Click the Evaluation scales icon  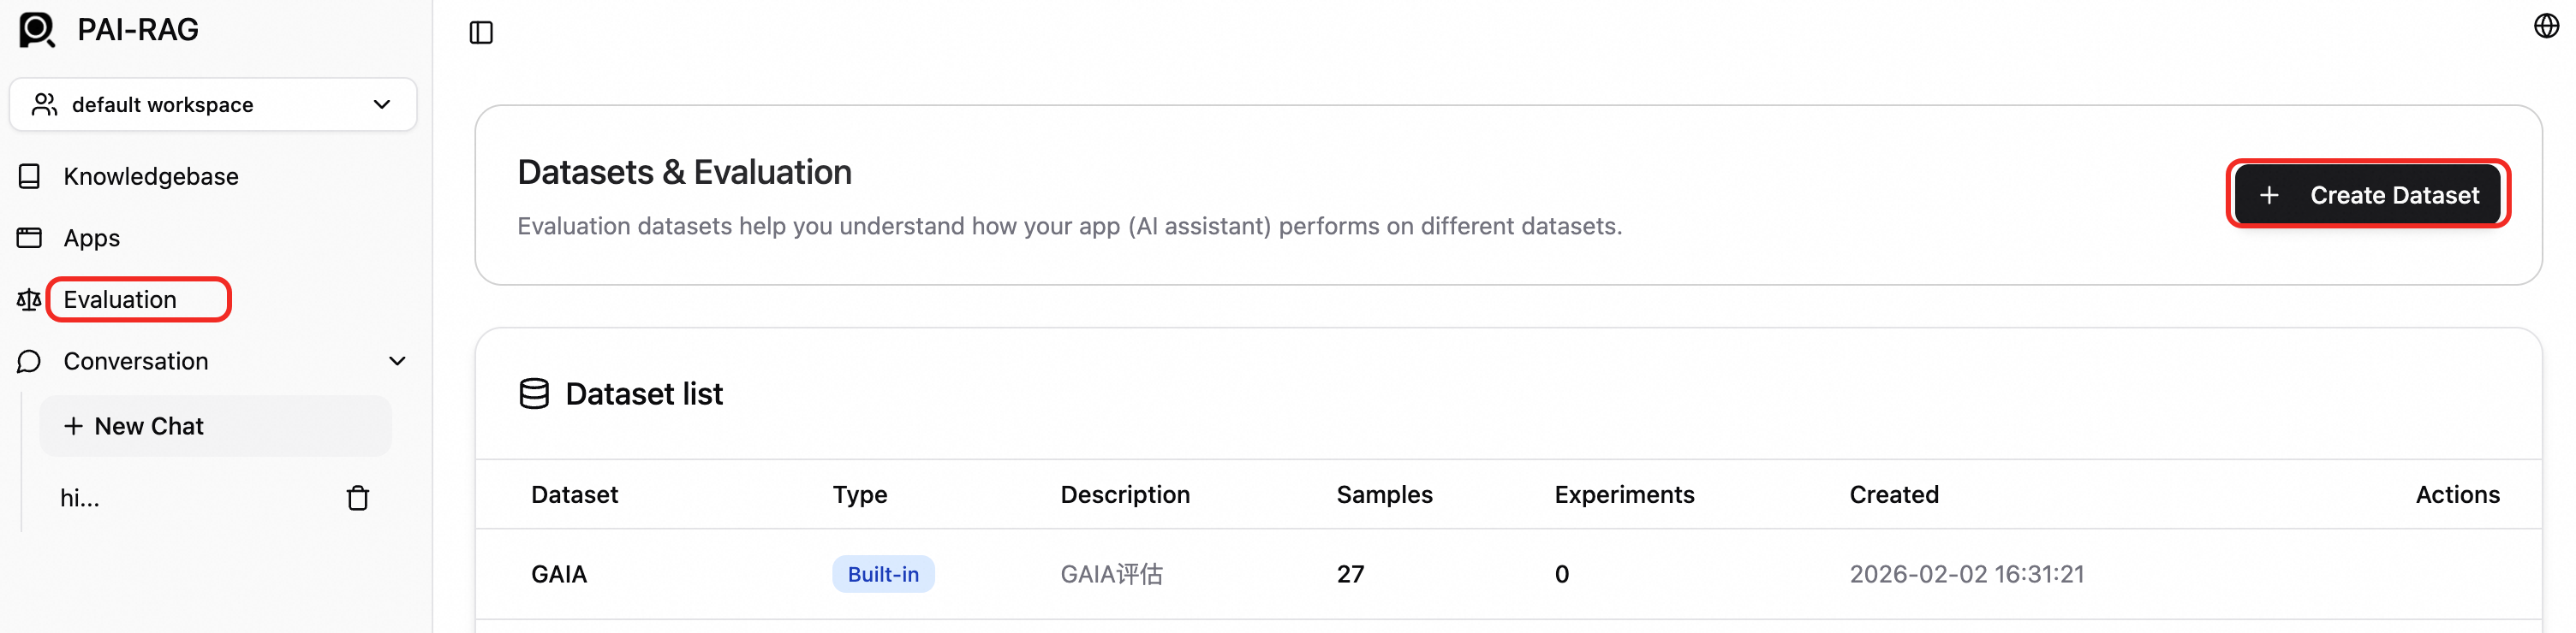point(29,299)
